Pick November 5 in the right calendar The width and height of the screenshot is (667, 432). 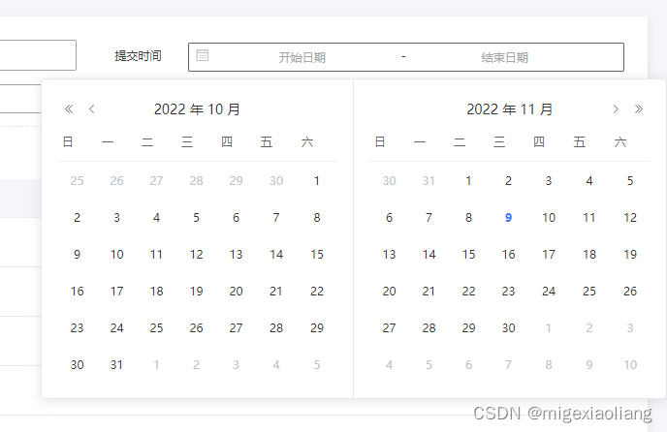click(x=630, y=181)
